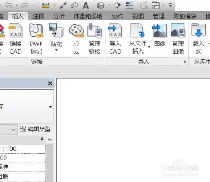Collapse the properties group double chevron
Viewport: 210px width, 182px height.
[x=42, y=139]
